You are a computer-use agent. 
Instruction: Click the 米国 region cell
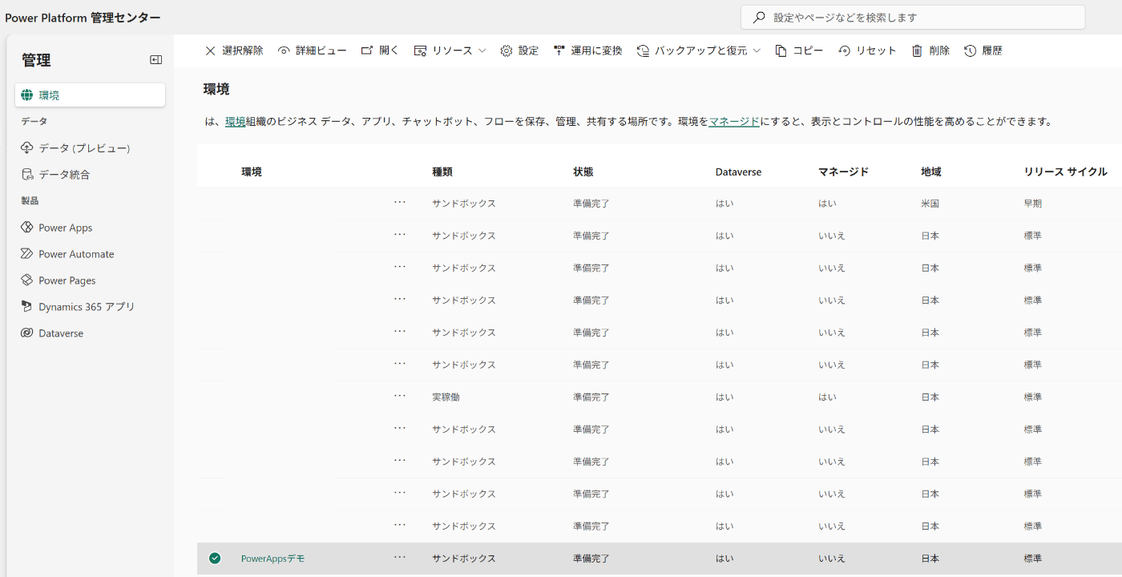click(x=930, y=204)
